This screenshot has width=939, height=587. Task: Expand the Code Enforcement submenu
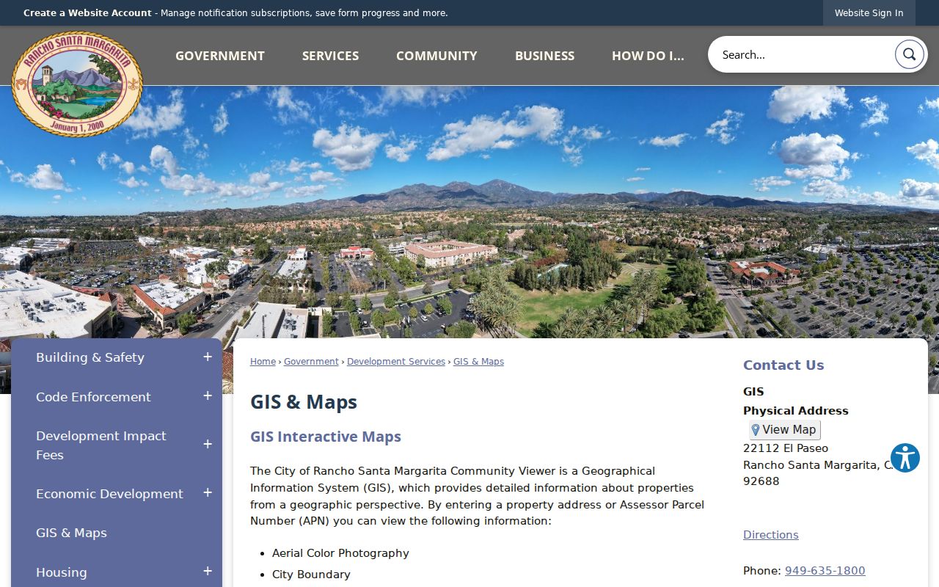(208, 396)
